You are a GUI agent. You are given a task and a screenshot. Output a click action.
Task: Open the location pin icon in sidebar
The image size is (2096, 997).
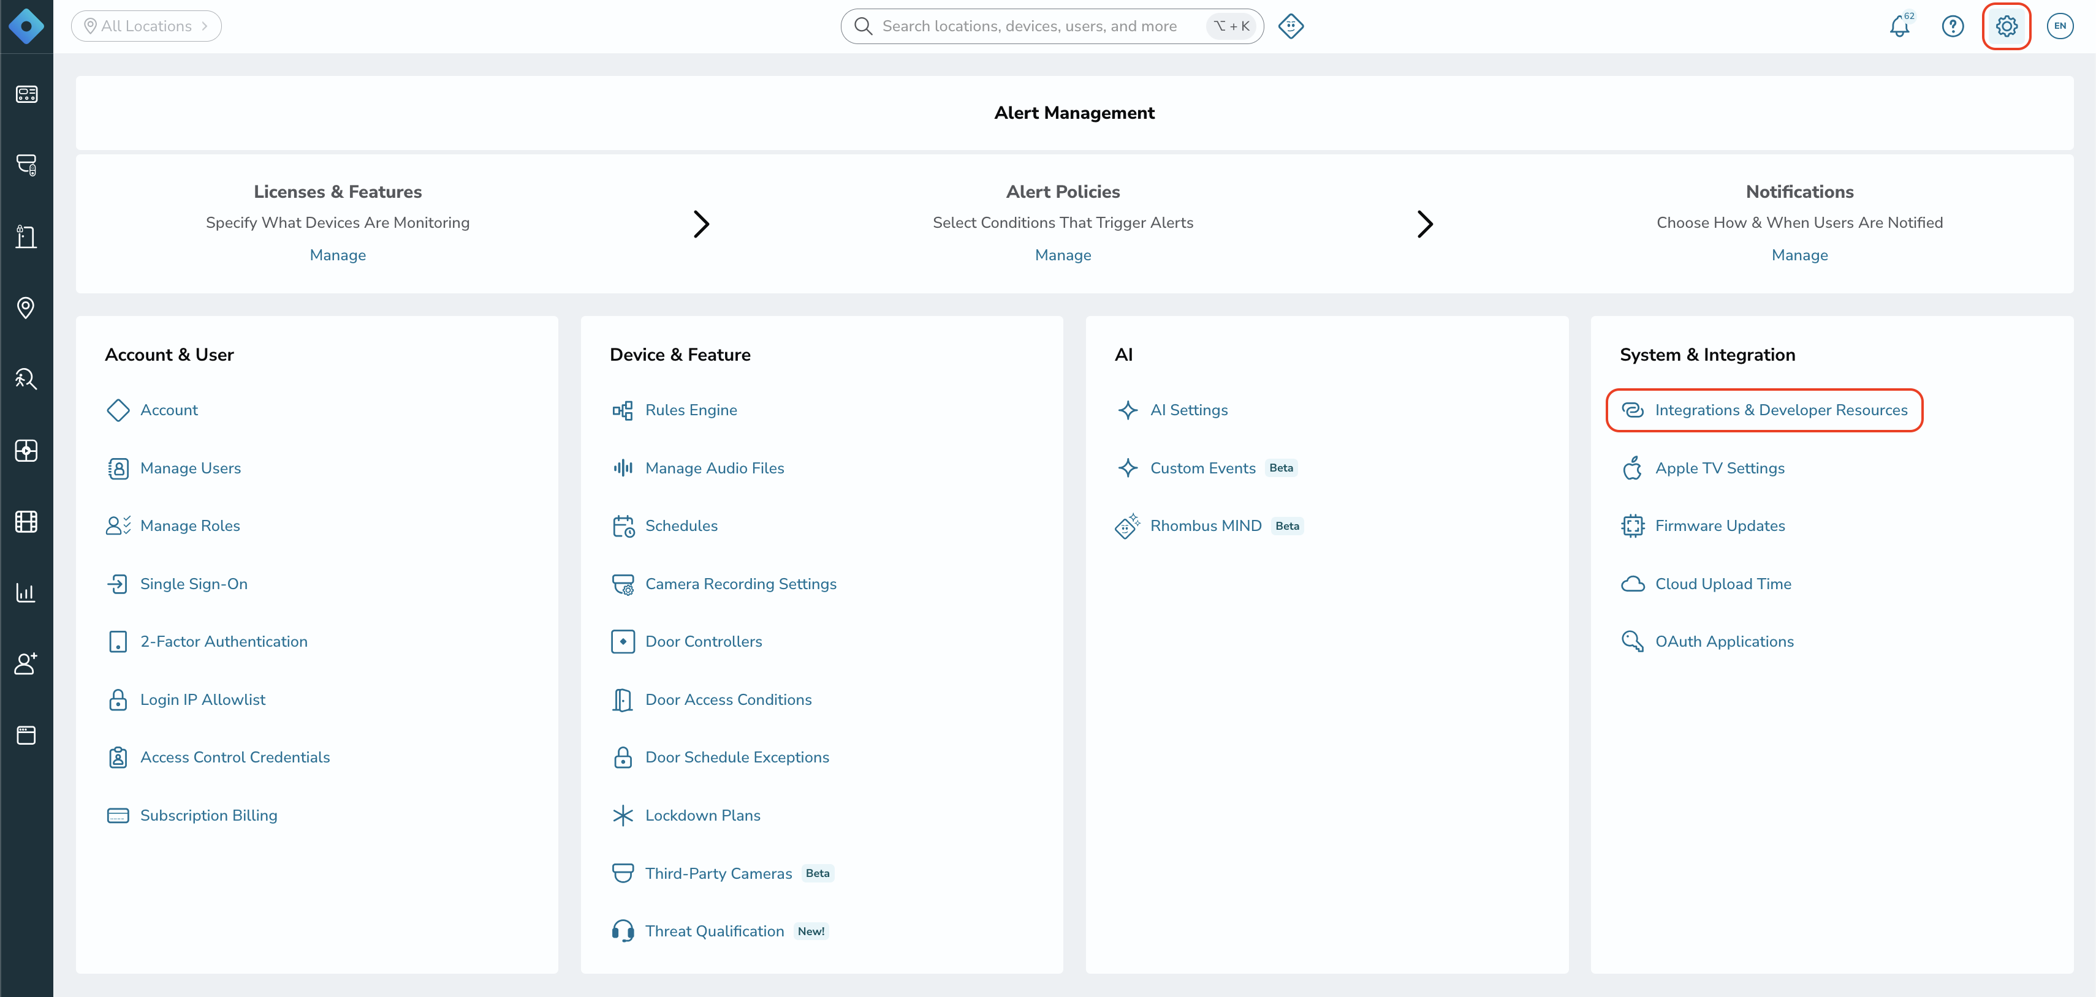pyautogui.click(x=26, y=307)
